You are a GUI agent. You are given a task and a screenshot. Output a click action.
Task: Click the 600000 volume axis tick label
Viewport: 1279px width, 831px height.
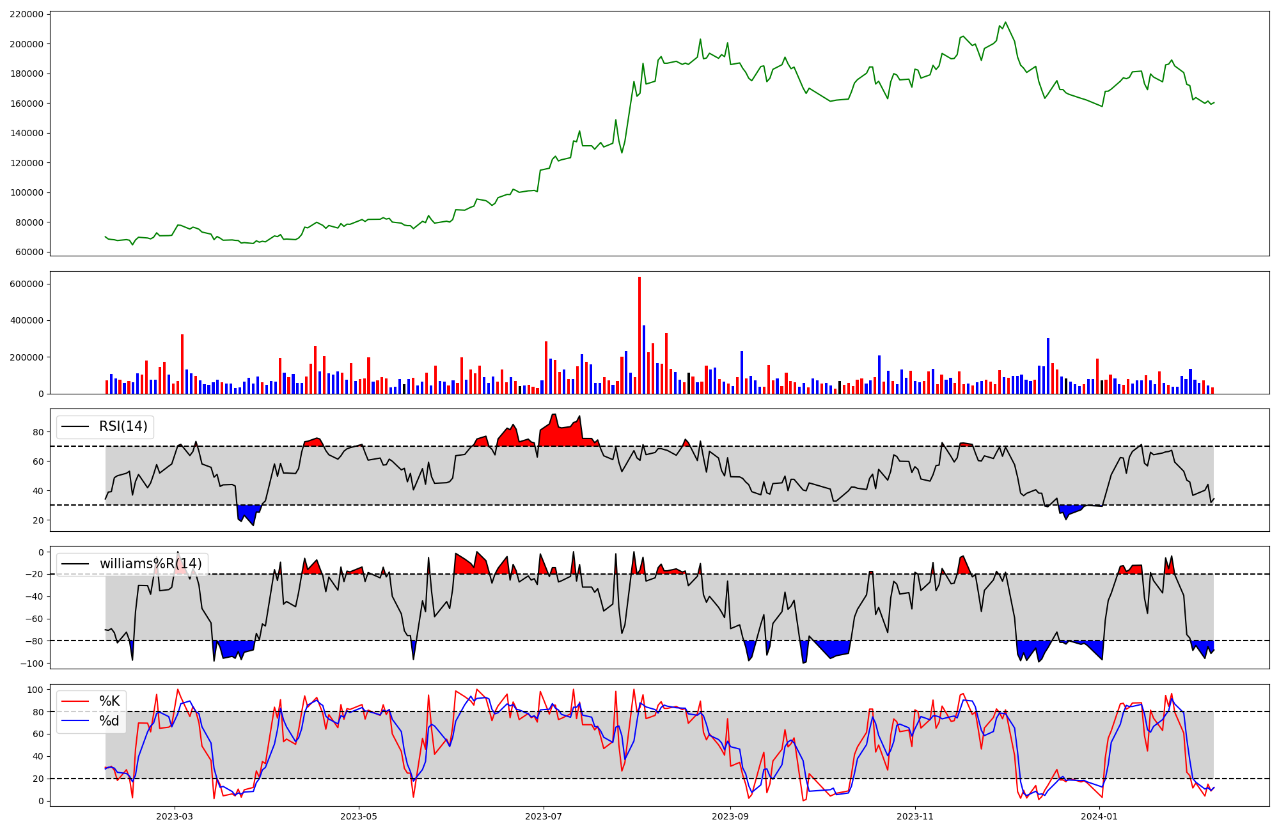pos(27,284)
